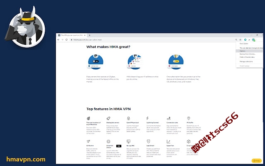Click the zoom magnifier icon in address bar
Viewport: 265px width, 166px height.
[x=236, y=40]
